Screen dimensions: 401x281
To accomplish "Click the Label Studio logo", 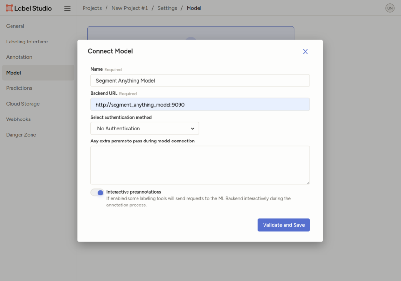I will 29,8.
